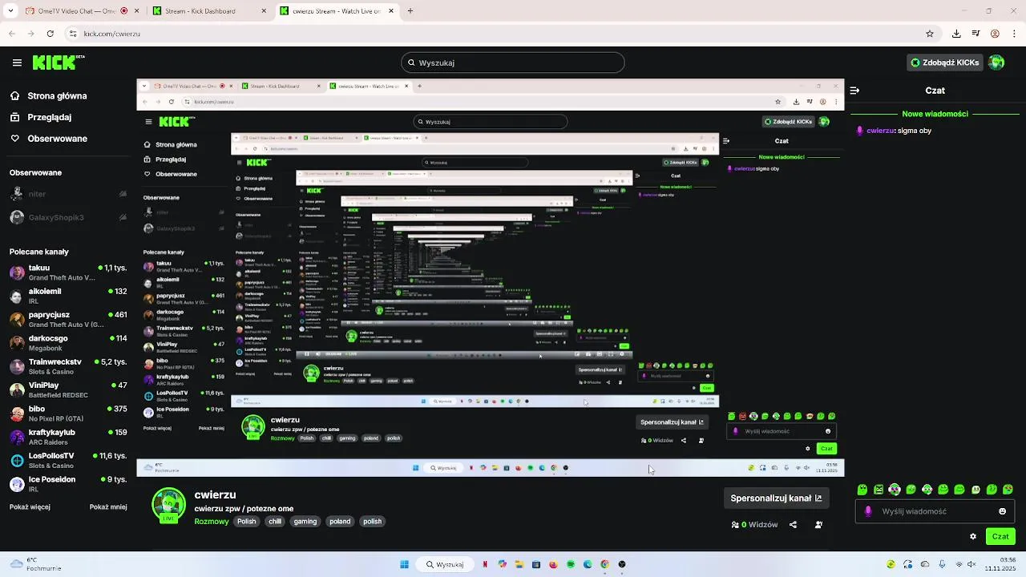
Task: Open the muted volume icon in the bottom system tray
Action: click(x=972, y=564)
